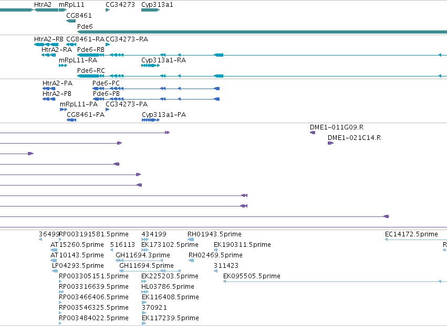Screen dimensions: 447x326
Task: Click the HtrA2-PB exon arrows
Action: (x=49, y=99)
